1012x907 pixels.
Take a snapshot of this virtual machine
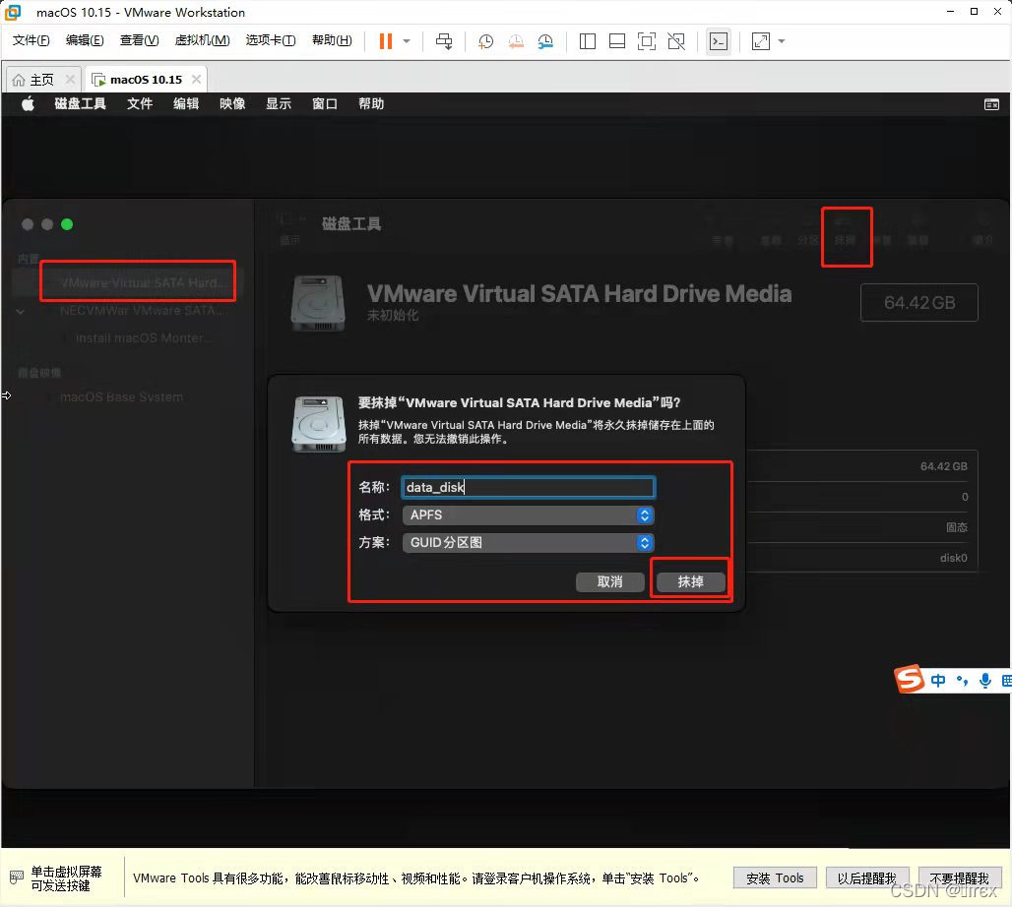coord(485,41)
